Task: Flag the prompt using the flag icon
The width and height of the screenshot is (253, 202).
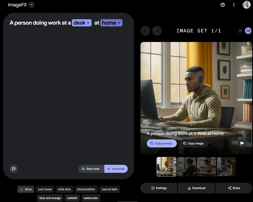Action: coord(14,169)
